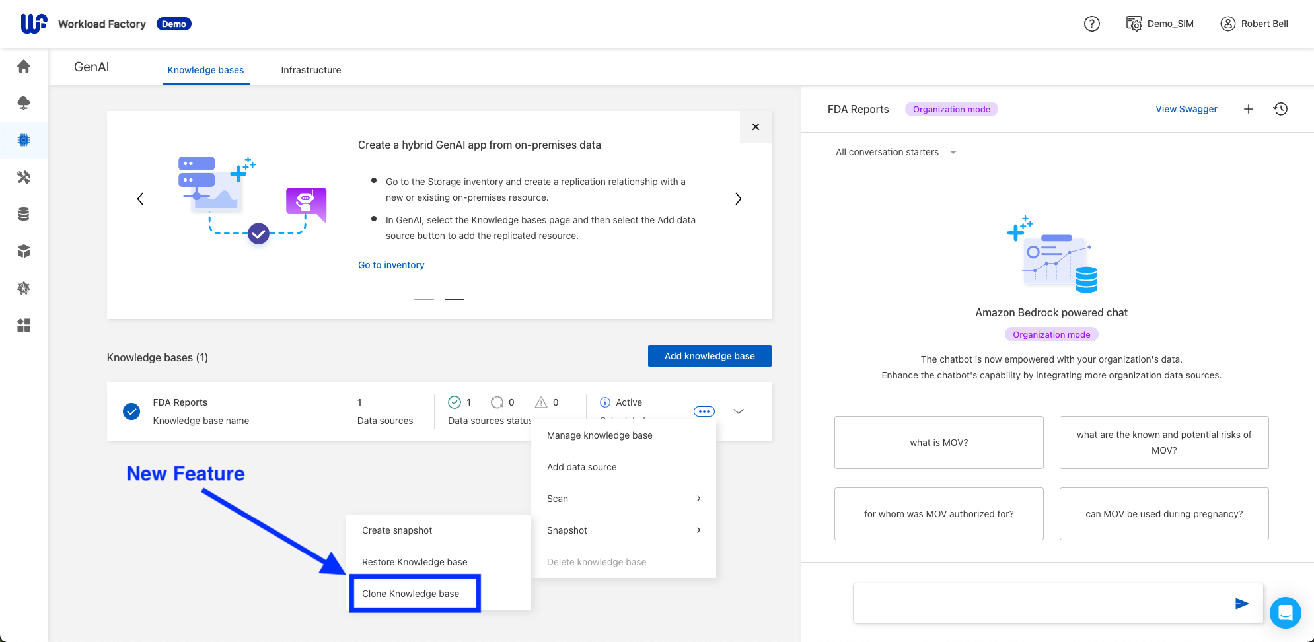Toggle the FDA Reports selection checkmark
The image size is (1314, 642).
coord(131,411)
